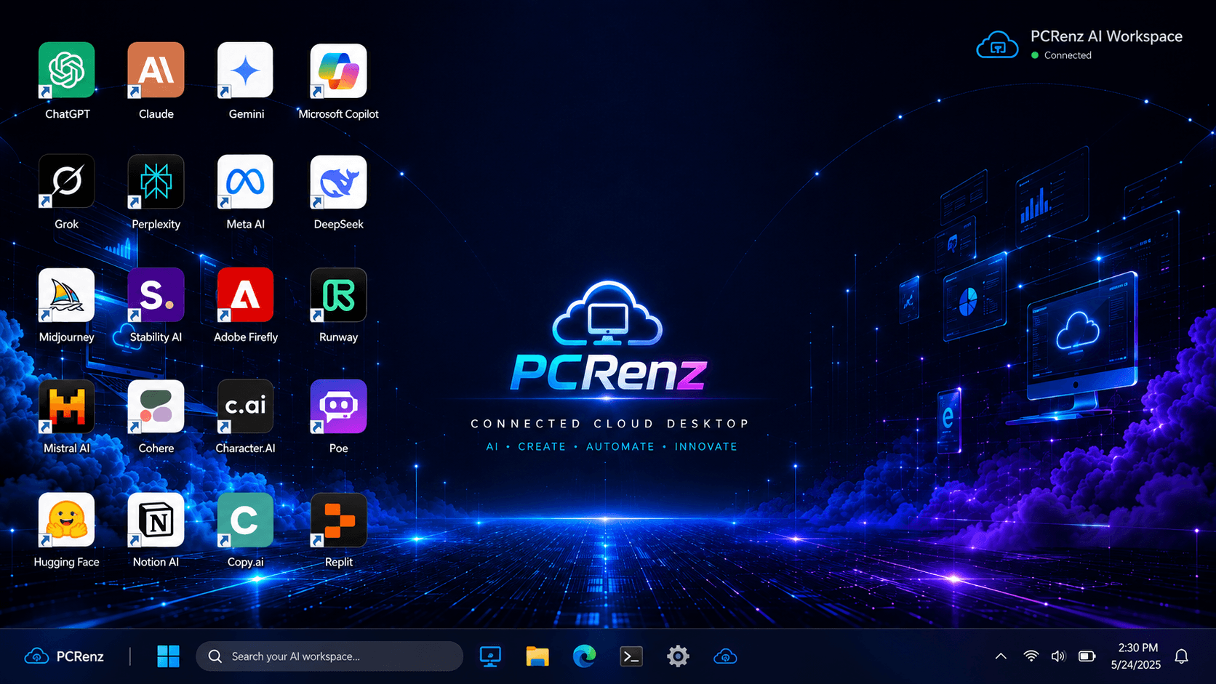The image size is (1216, 684).
Task: Click the Mistral AI icon
Action: (67, 406)
